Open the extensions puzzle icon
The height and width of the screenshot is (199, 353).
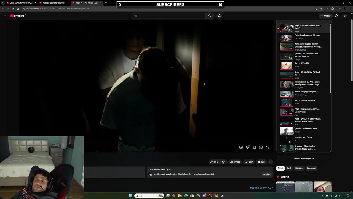pyautogui.click(x=333, y=9)
